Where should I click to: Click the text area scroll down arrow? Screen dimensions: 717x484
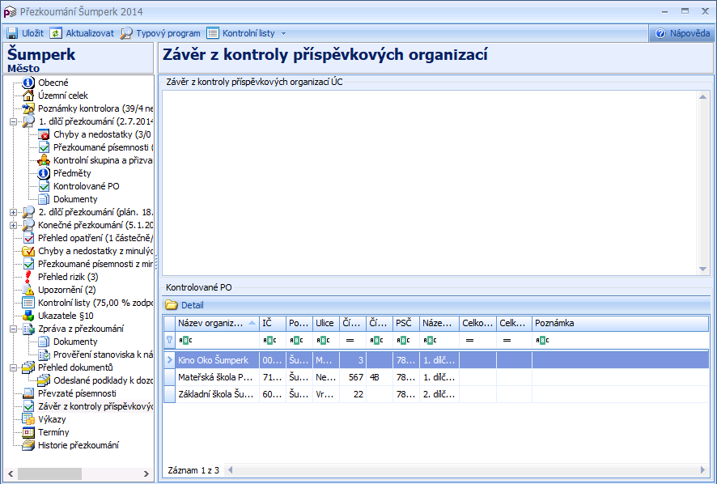point(702,270)
